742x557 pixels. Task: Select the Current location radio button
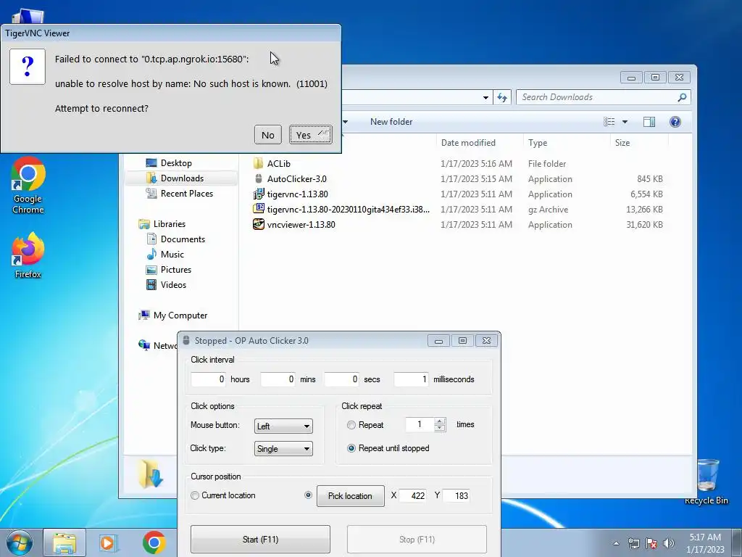pos(194,495)
